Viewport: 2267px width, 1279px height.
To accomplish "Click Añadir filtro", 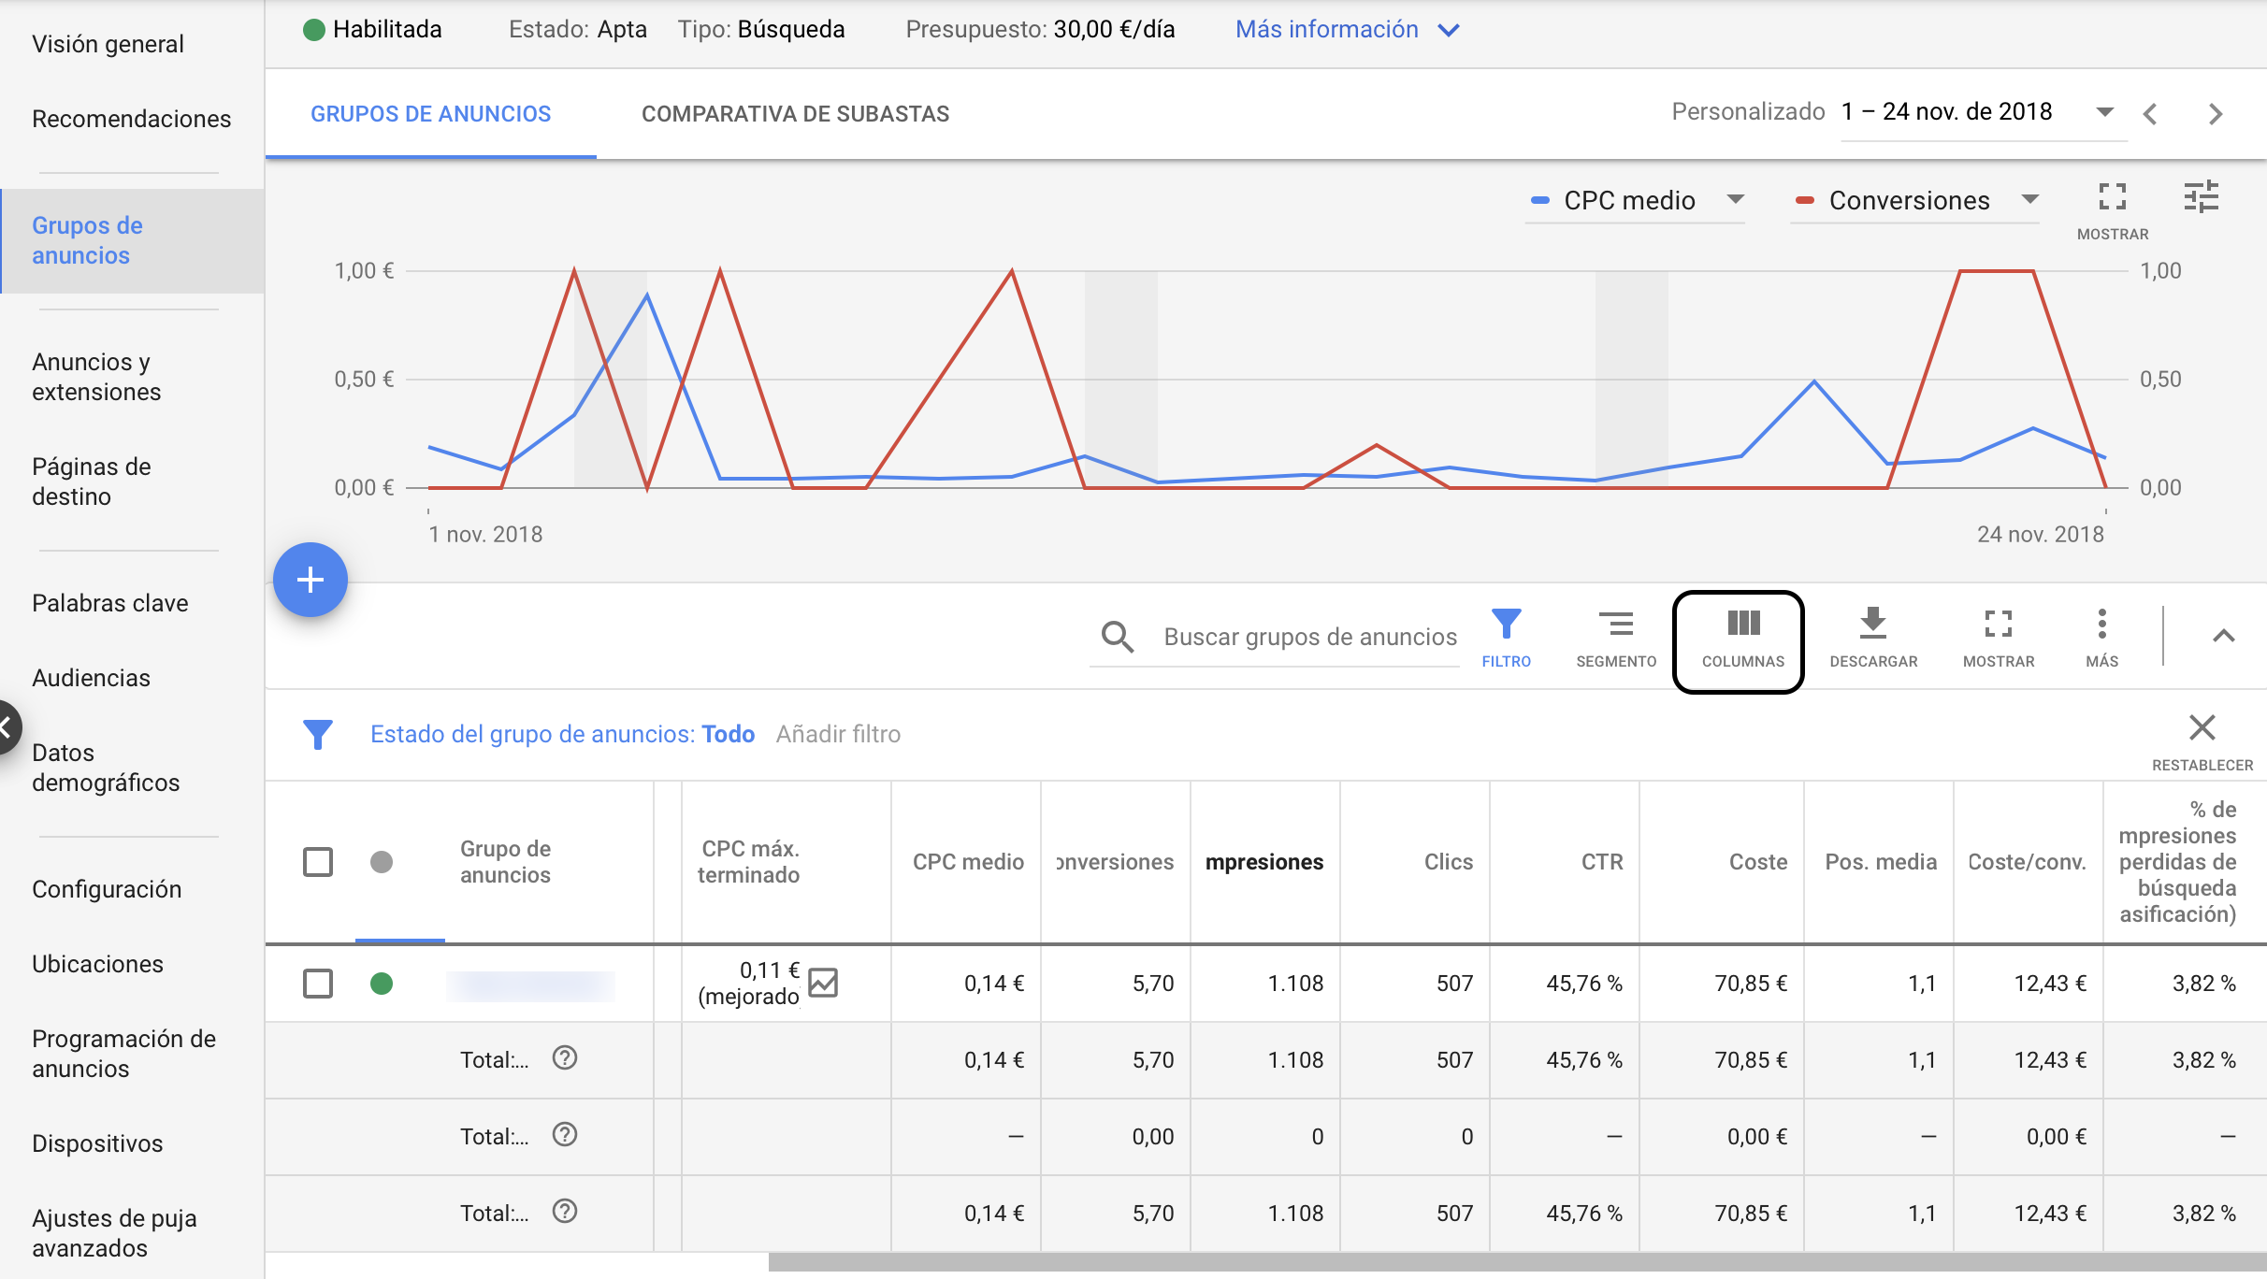I will (x=838, y=734).
